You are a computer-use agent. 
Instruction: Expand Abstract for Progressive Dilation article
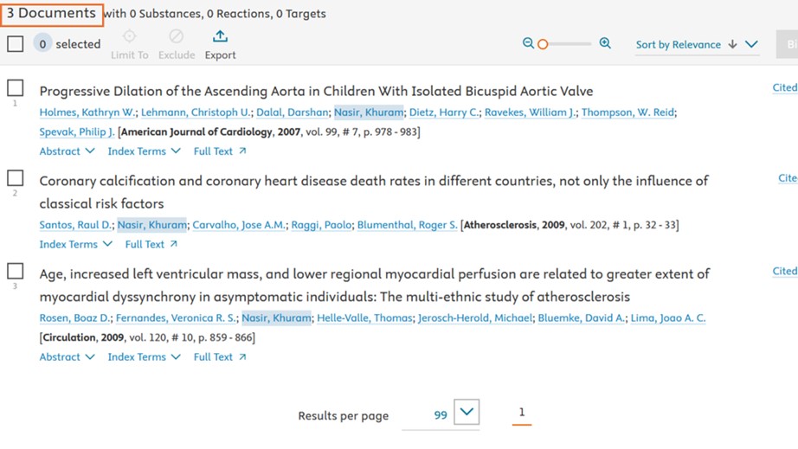pos(67,151)
